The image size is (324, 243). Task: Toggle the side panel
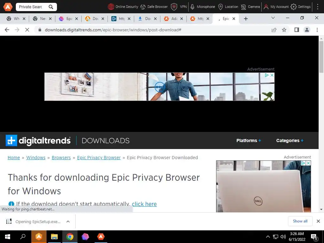(x=297, y=30)
